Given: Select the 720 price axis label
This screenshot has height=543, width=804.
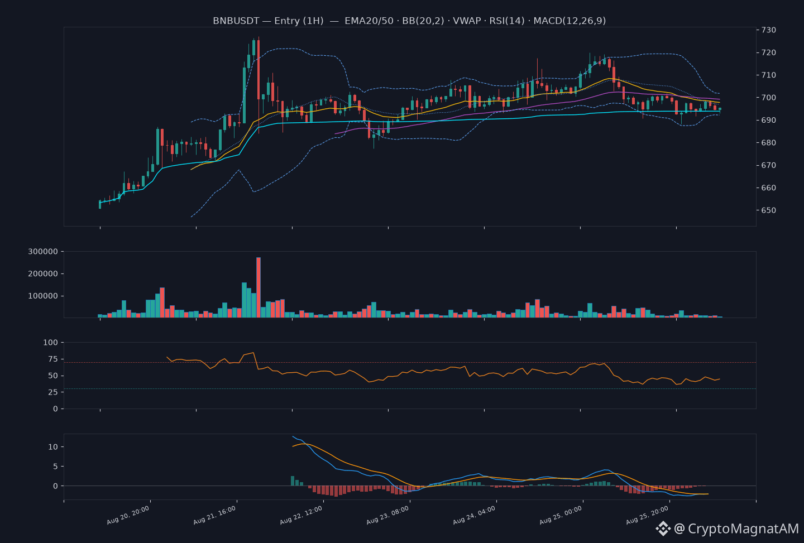Looking at the screenshot, I should pyautogui.click(x=768, y=53).
